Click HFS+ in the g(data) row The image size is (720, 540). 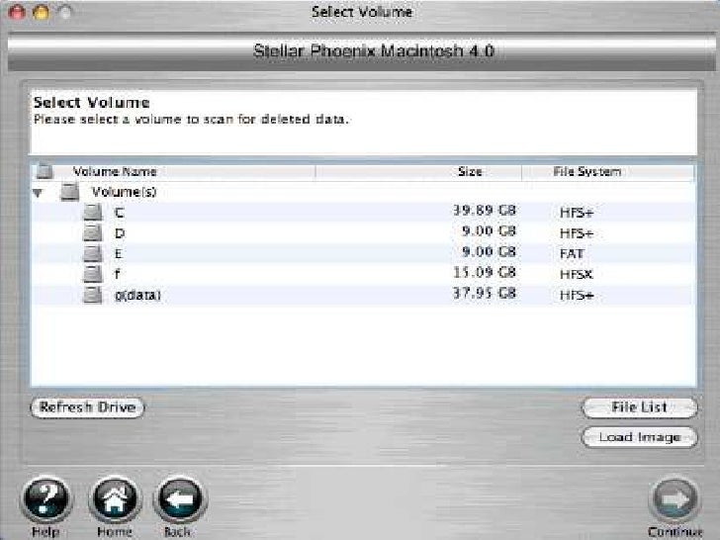(x=577, y=296)
